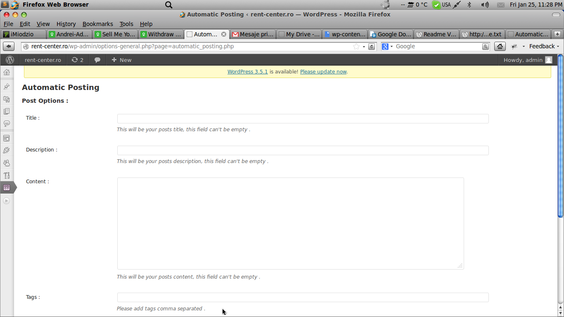
Task: Open the Pages icon in sidebar
Action: [x=7, y=111]
